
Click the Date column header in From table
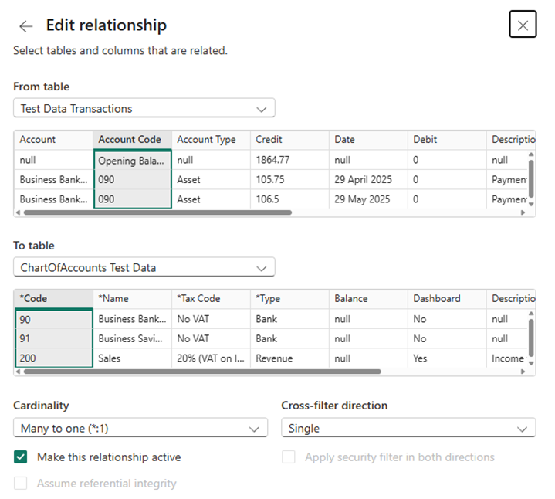(x=345, y=140)
